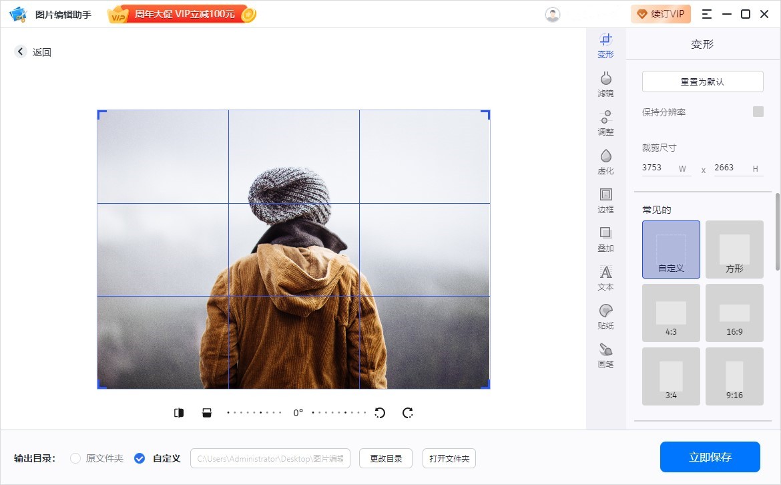The height and width of the screenshot is (485, 781).
Task: Click 立即保存 save button
Action: [710, 457]
